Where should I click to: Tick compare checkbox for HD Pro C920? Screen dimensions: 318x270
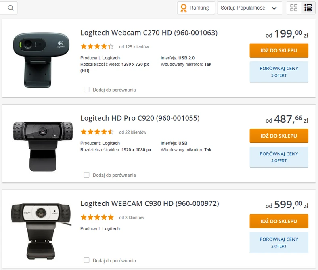(x=86, y=175)
